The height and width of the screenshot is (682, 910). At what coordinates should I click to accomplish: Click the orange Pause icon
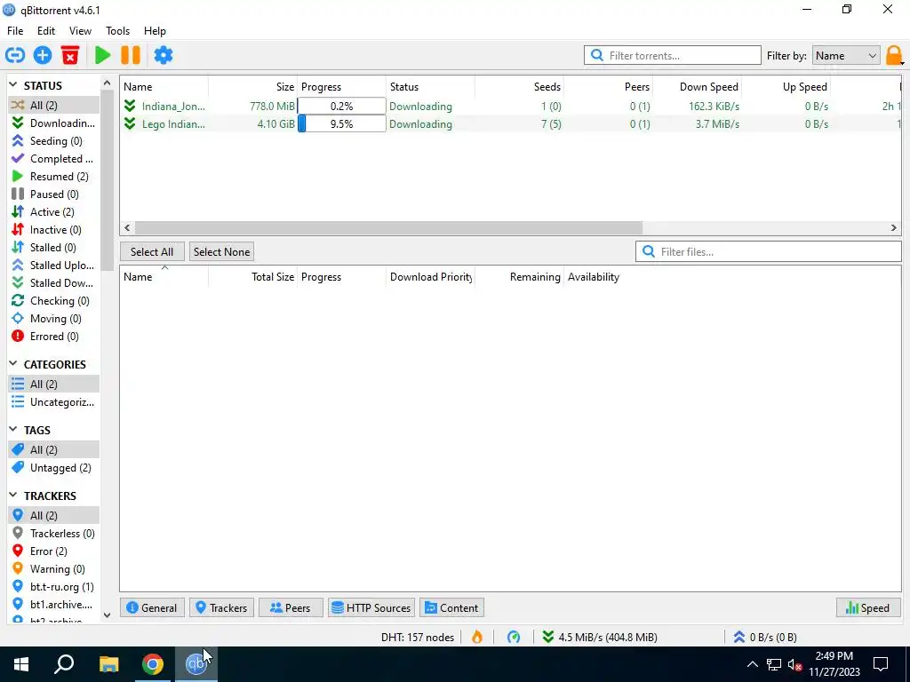pos(131,55)
